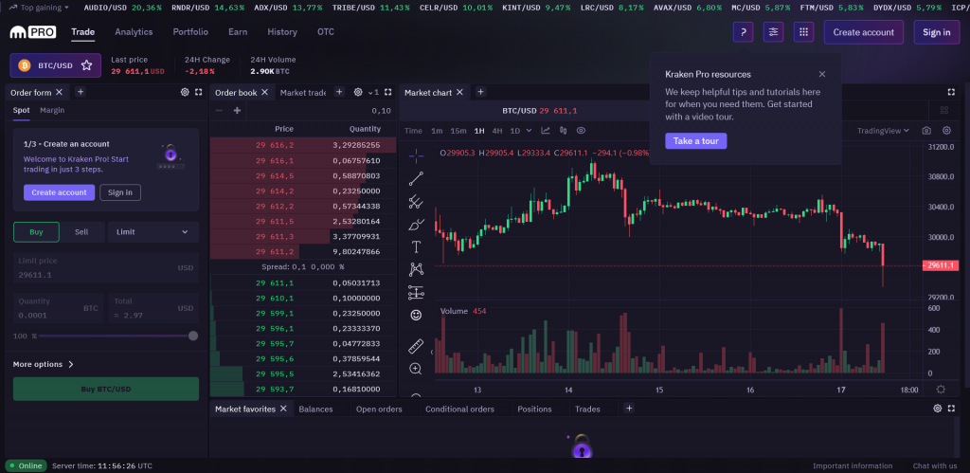This screenshot has height=473, width=970.
Task: Select the crosshair cursor tool
Action: [417, 156]
